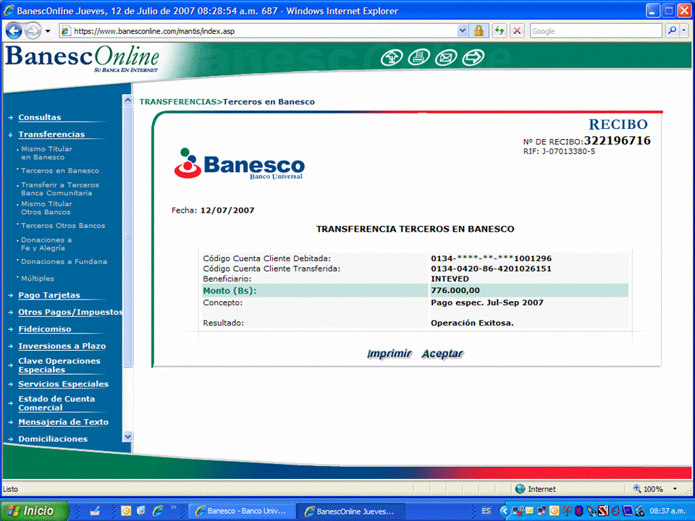
Task: Click the Windows Inicio start button
Action: (35, 511)
